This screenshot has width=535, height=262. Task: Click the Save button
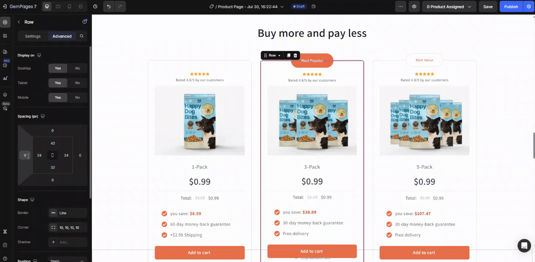[x=488, y=7]
